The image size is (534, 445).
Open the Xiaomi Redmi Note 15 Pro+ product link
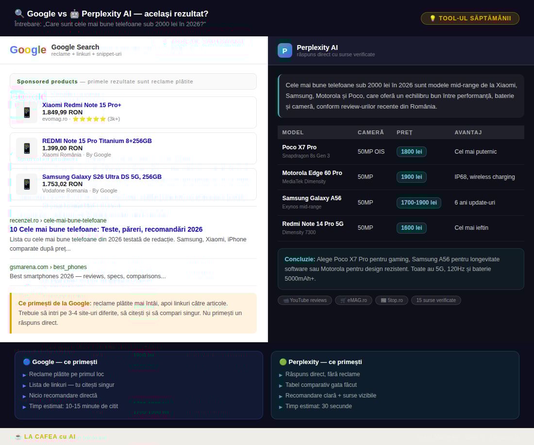[x=82, y=105]
